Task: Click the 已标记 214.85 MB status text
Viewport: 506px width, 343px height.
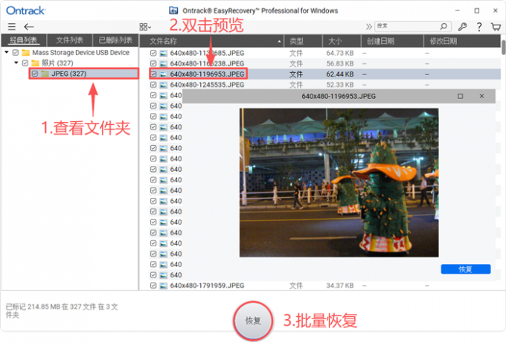Action: click(x=62, y=311)
